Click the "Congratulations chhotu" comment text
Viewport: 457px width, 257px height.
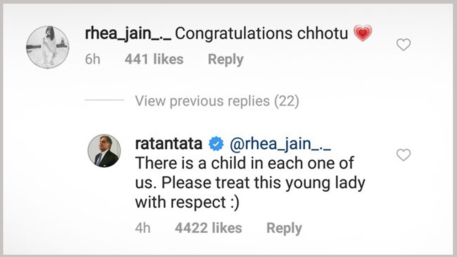click(x=261, y=34)
